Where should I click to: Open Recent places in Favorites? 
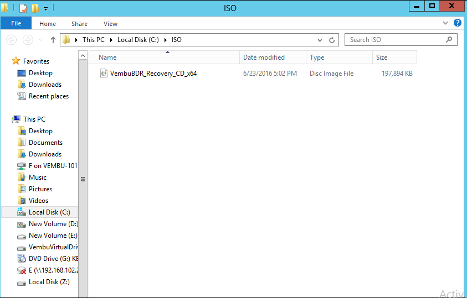(x=49, y=96)
